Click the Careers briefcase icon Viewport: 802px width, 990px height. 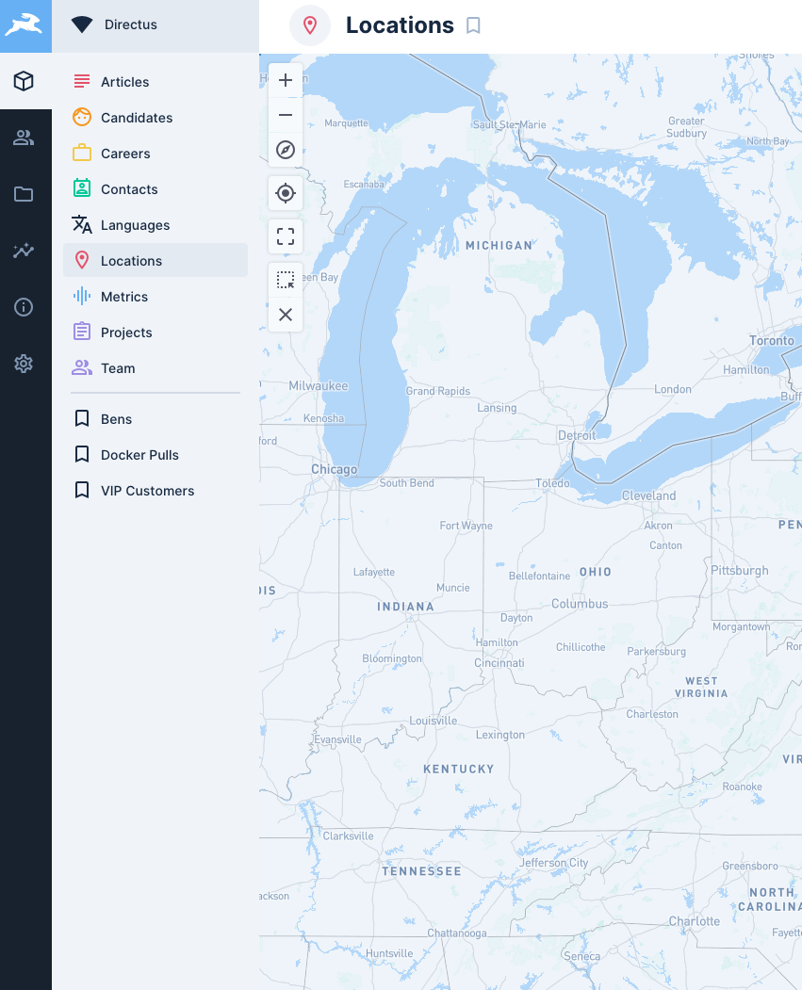pyautogui.click(x=82, y=154)
